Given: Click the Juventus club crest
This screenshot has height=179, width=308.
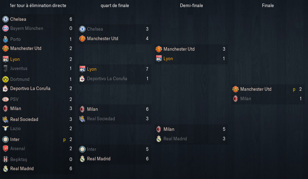Looking at the screenshot, I should 5,68.
